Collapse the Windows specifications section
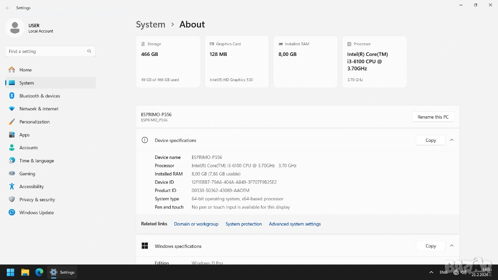This screenshot has height=280, width=498. [x=451, y=246]
